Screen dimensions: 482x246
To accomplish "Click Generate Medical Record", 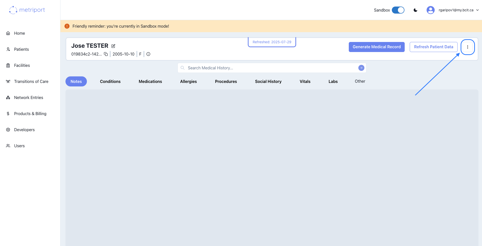I will [376, 47].
